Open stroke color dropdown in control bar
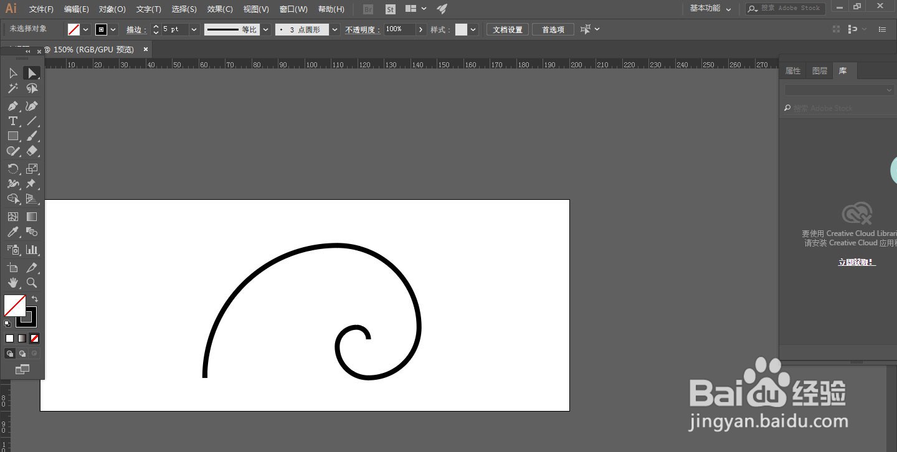 click(x=113, y=29)
